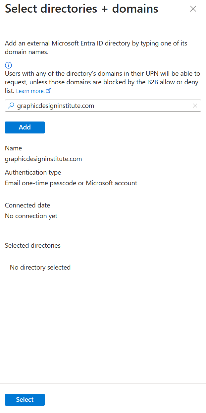Click the Connected date section
Screen dimensions: 206x413
point(27,205)
